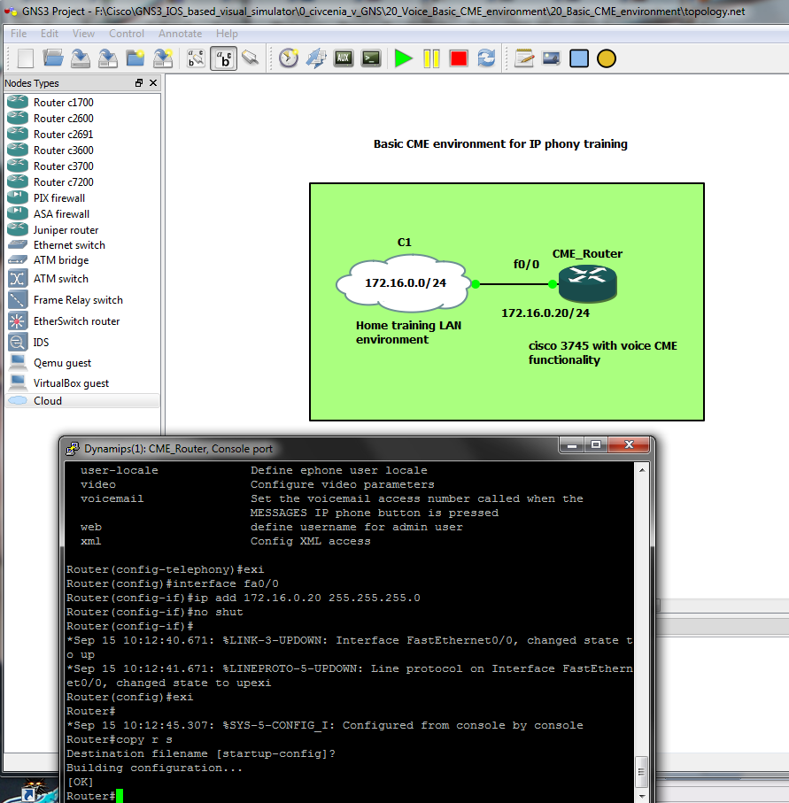
Task: Open the Edit menu
Action: point(50,34)
